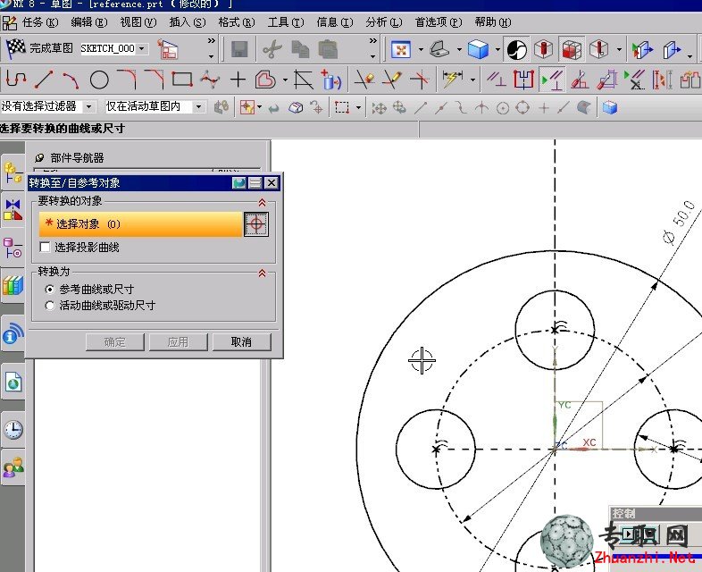Open the Roles sidebar icon
Viewport: 702px width, 572px height.
click(x=13, y=467)
